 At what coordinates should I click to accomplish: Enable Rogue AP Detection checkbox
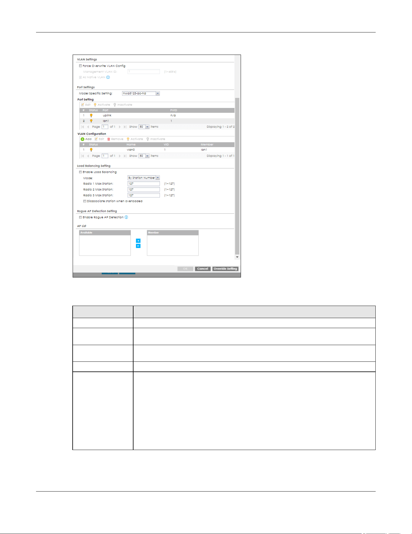coord(81,217)
